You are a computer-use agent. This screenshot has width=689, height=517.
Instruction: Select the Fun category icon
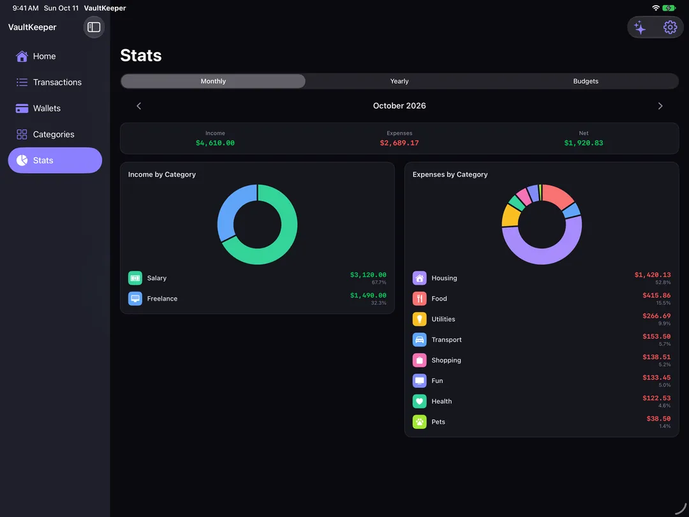click(x=419, y=380)
